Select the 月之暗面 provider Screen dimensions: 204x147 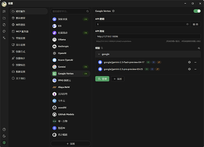(x=70, y=135)
